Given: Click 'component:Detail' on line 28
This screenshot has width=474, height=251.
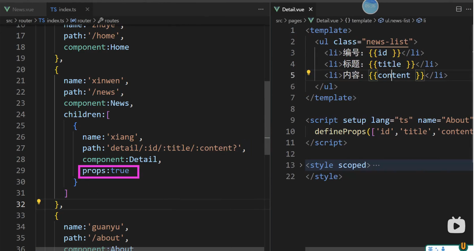Looking at the screenshot, I should coord(120,160).
